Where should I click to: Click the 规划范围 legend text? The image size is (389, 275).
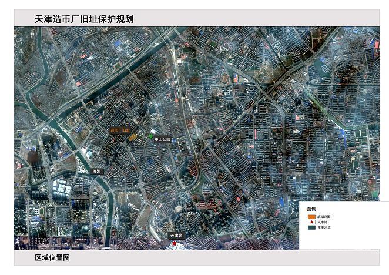tap(324, 217)
